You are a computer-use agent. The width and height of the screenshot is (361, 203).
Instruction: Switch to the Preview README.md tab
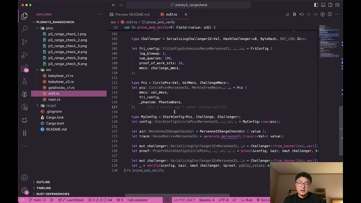132,14
